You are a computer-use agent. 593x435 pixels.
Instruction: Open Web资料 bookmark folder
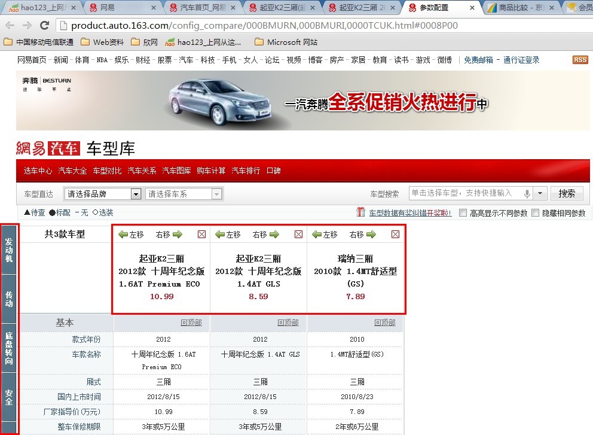coord(102,42)
